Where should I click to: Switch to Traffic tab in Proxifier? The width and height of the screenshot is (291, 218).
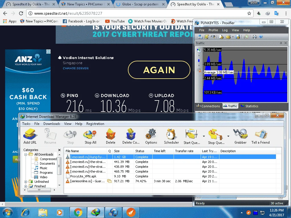click(230, 106)
